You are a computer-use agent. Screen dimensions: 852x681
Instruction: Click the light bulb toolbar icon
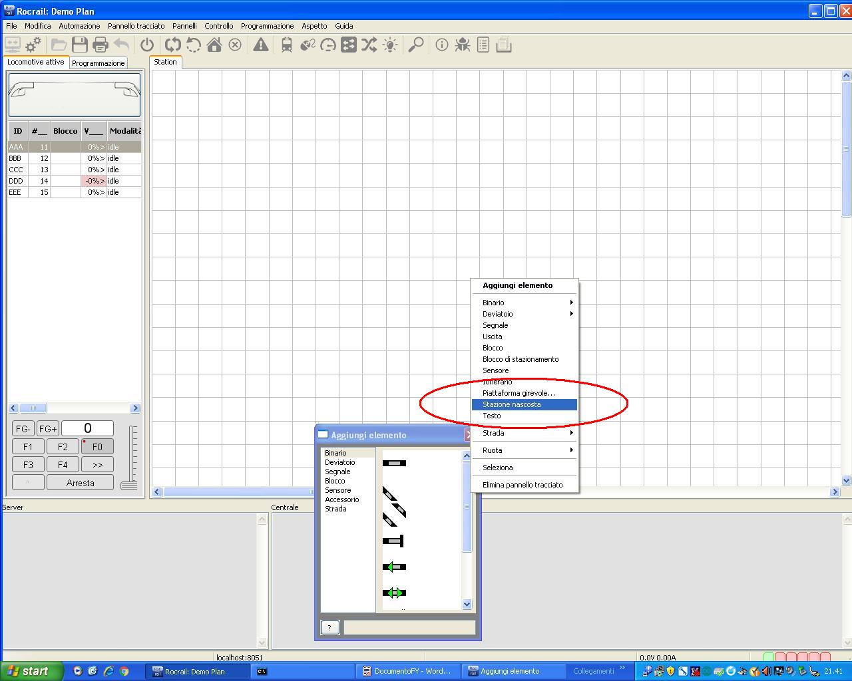[390, 45]
